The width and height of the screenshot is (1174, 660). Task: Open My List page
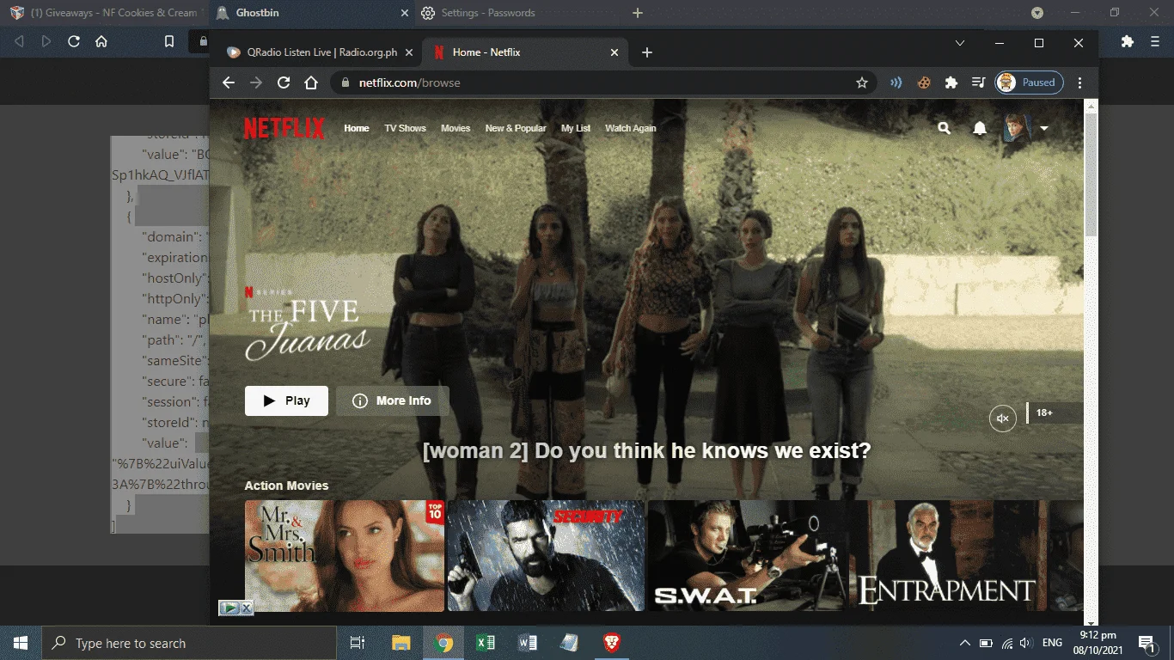click(576, 128)
